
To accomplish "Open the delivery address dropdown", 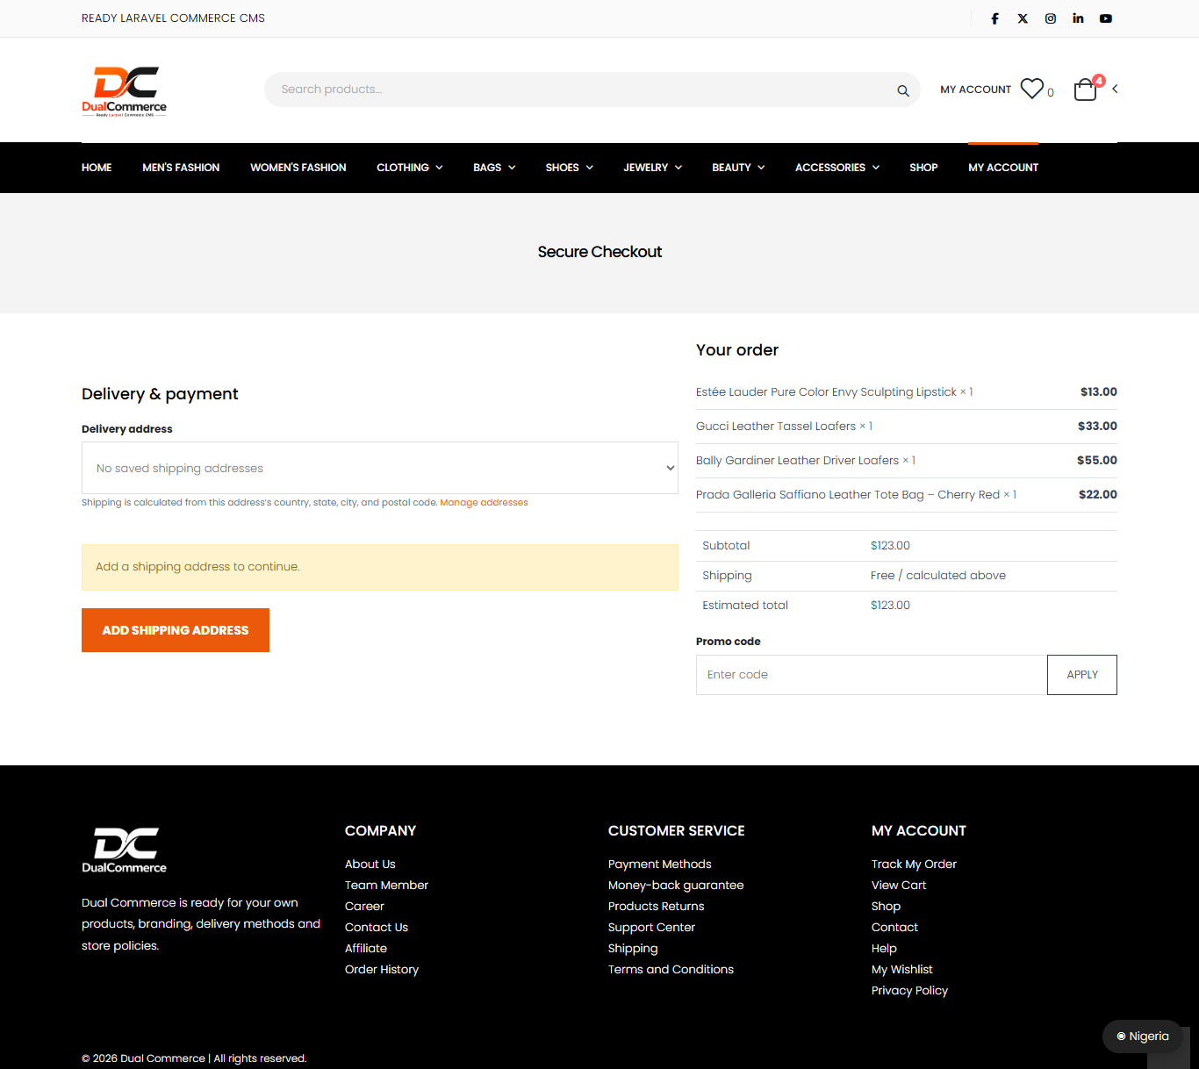I will pyautogui.click(x=380, y=468).
